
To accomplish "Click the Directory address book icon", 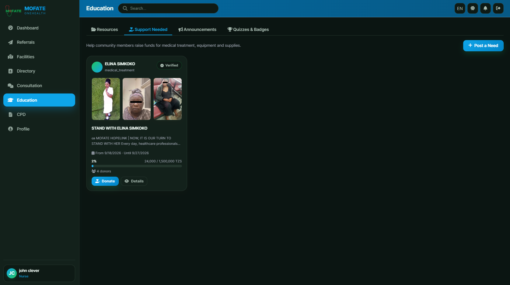I will tap(11, 71).
